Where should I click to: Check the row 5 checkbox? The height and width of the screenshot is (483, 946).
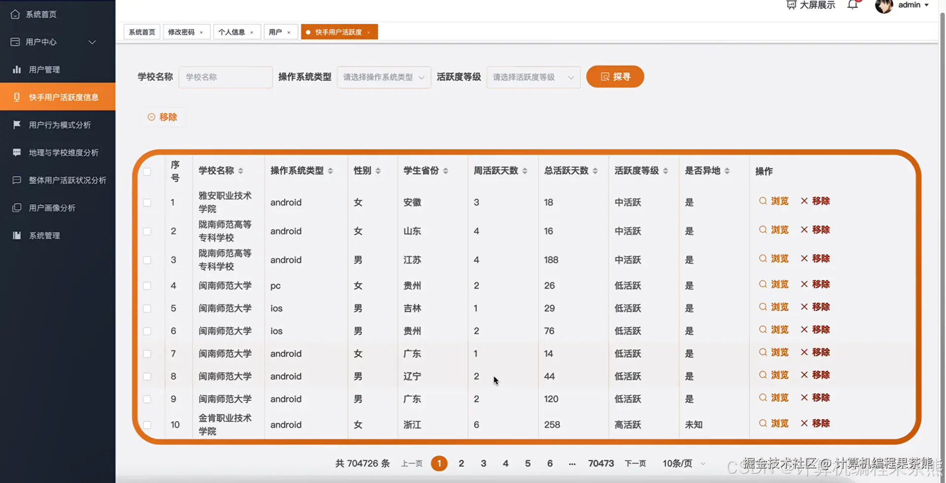[x=147, y=308]
